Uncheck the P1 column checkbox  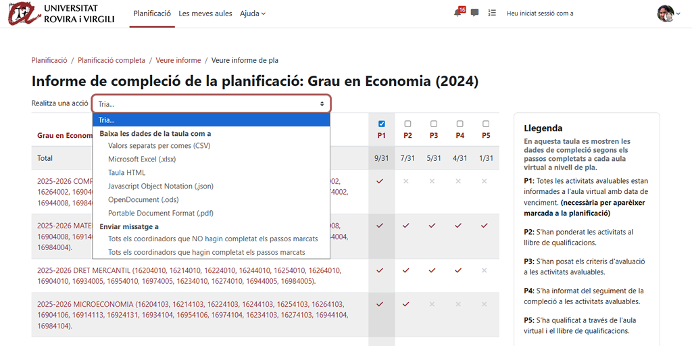click(x=382, y=124)
